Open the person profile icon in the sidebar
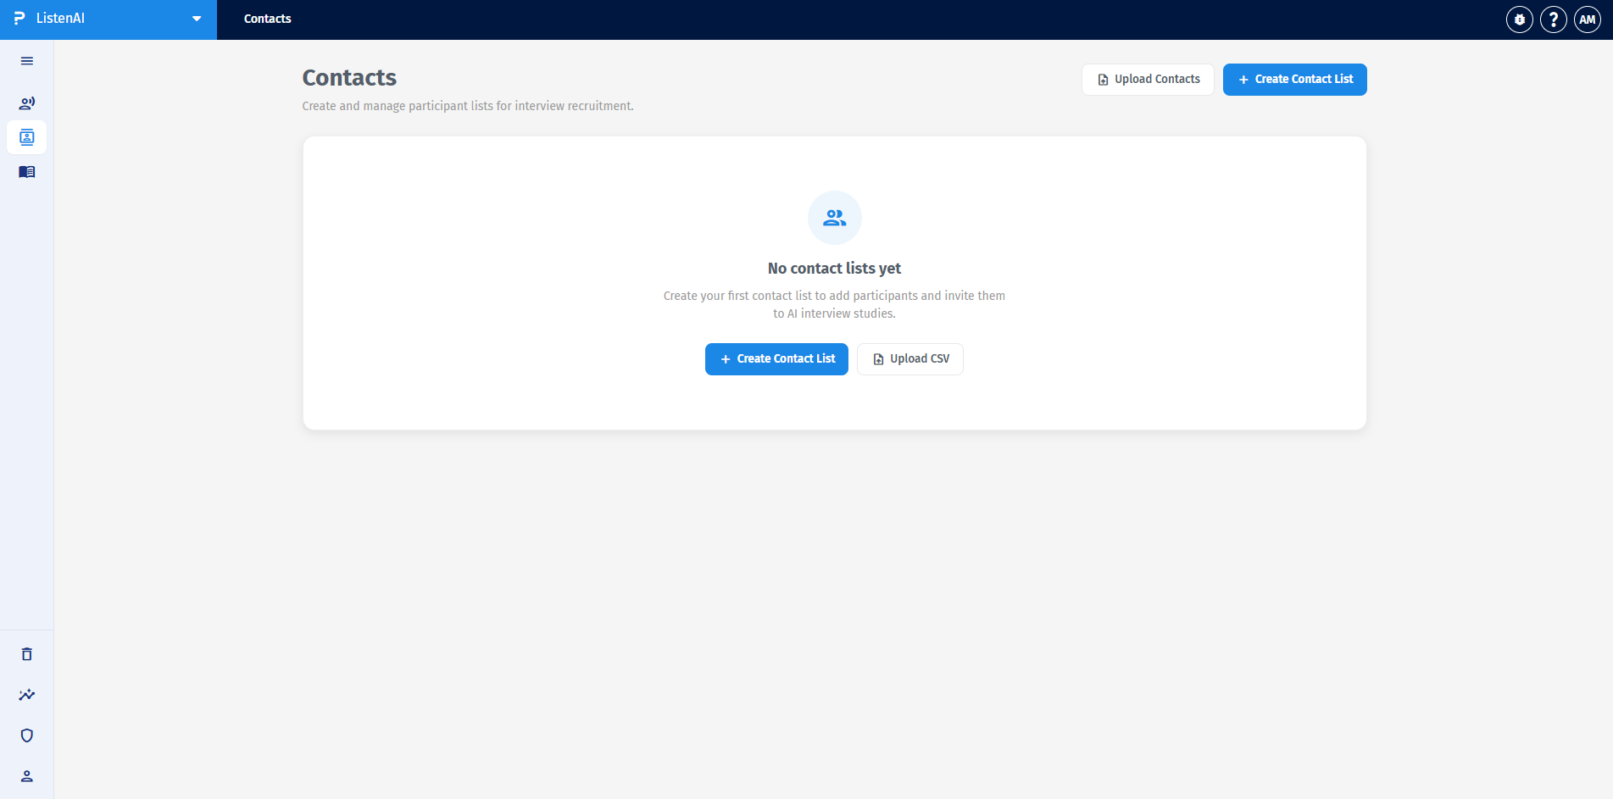The width and height of the screenshot is (1613, 799). 27,776
